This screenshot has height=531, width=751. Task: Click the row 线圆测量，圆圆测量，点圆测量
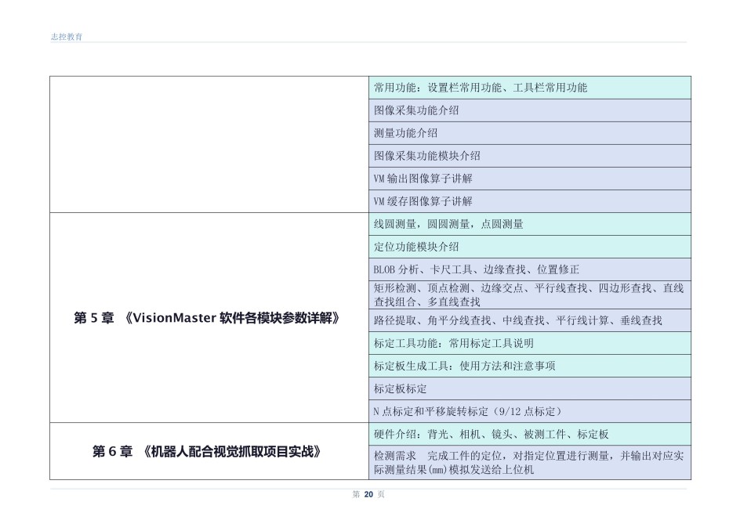point(530,224)
